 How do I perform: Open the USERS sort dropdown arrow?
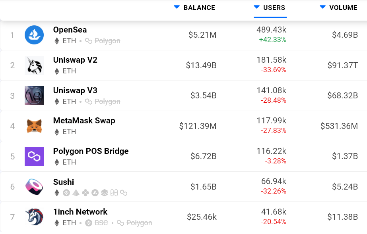point(256,7)
